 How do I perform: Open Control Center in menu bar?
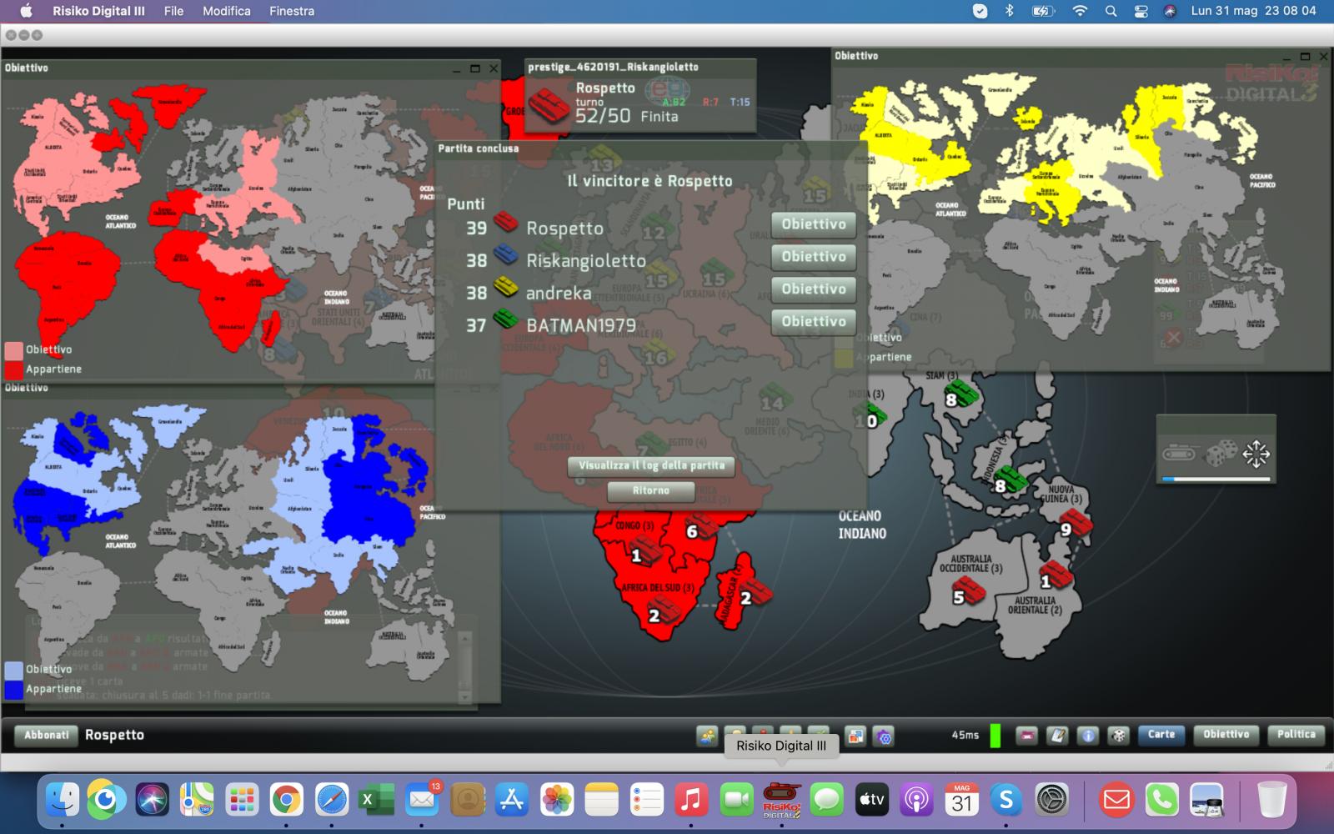point(1141,11)
